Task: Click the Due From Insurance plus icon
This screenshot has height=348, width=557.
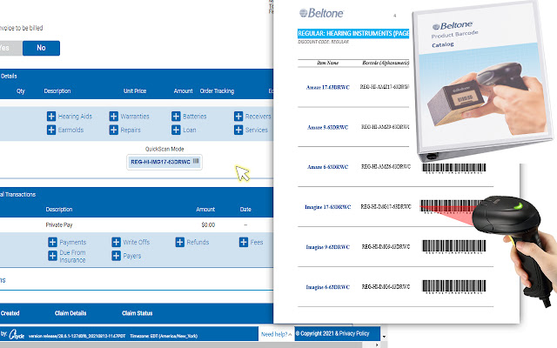Action: [x=52, y=256]
